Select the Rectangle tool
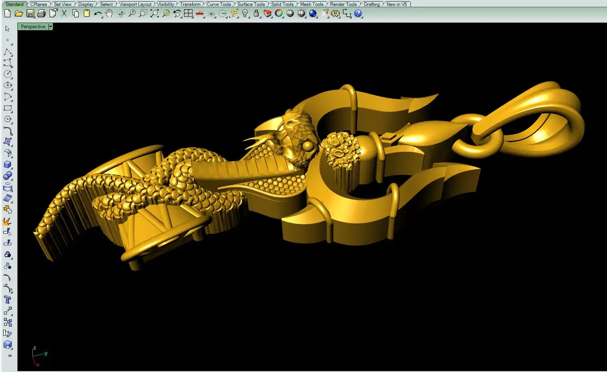The width and height of the screenshot is (607, 372). 7,108
